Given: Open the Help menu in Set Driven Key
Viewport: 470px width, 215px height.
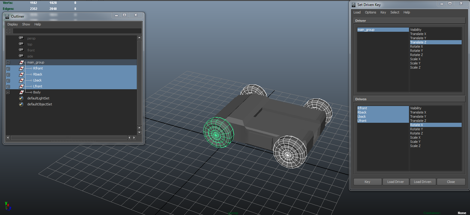Looking at the screenshot, I should (407, 12).
